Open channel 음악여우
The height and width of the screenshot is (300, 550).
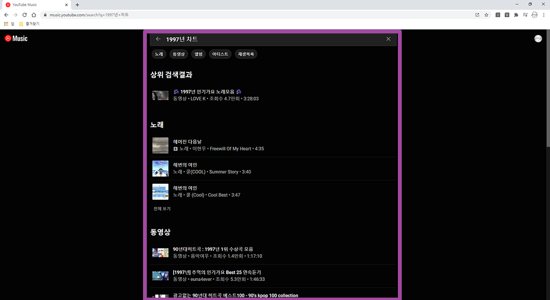(199, 256)
